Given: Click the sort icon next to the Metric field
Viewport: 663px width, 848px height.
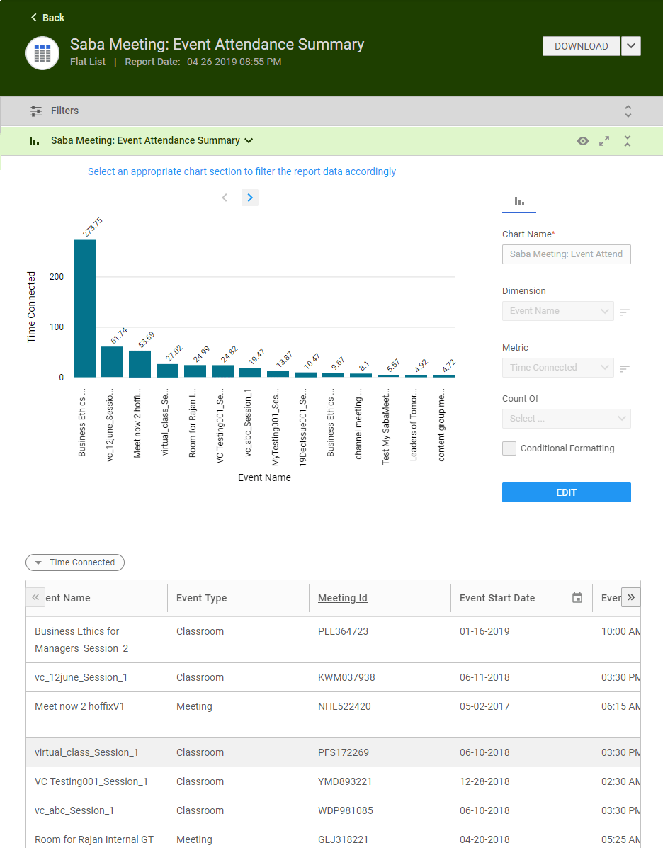Looking at the screenshot, I should pyautogui.click(x=623, y=368).
